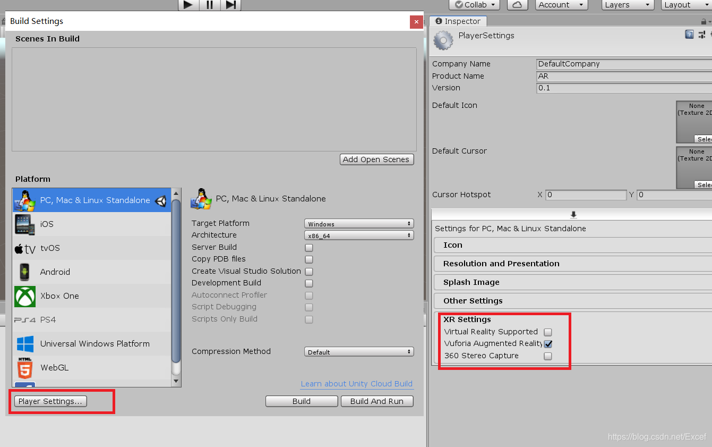
Task: Open the Target Platform dropdown
Action: [x=359, y=224]
